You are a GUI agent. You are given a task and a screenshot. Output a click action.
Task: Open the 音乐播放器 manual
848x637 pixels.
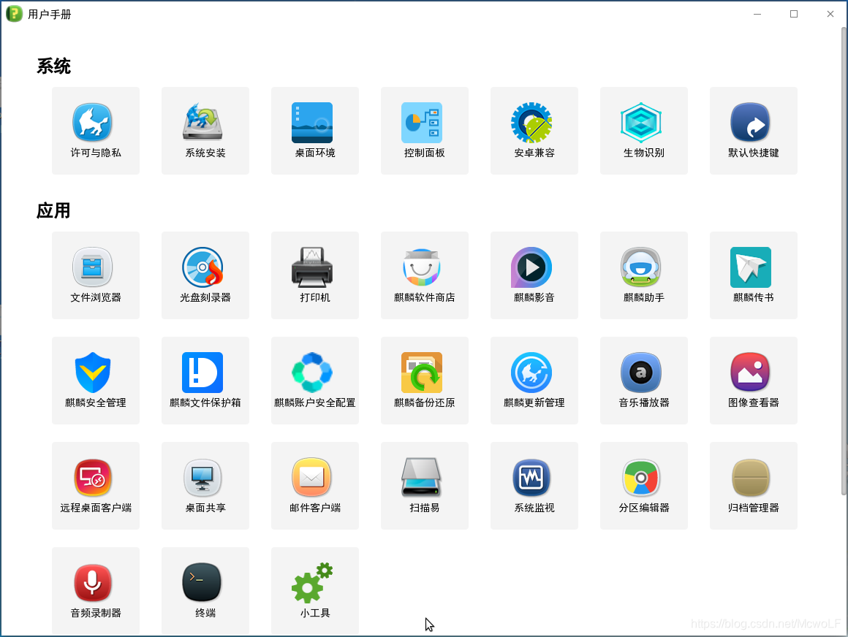[644, 381]
